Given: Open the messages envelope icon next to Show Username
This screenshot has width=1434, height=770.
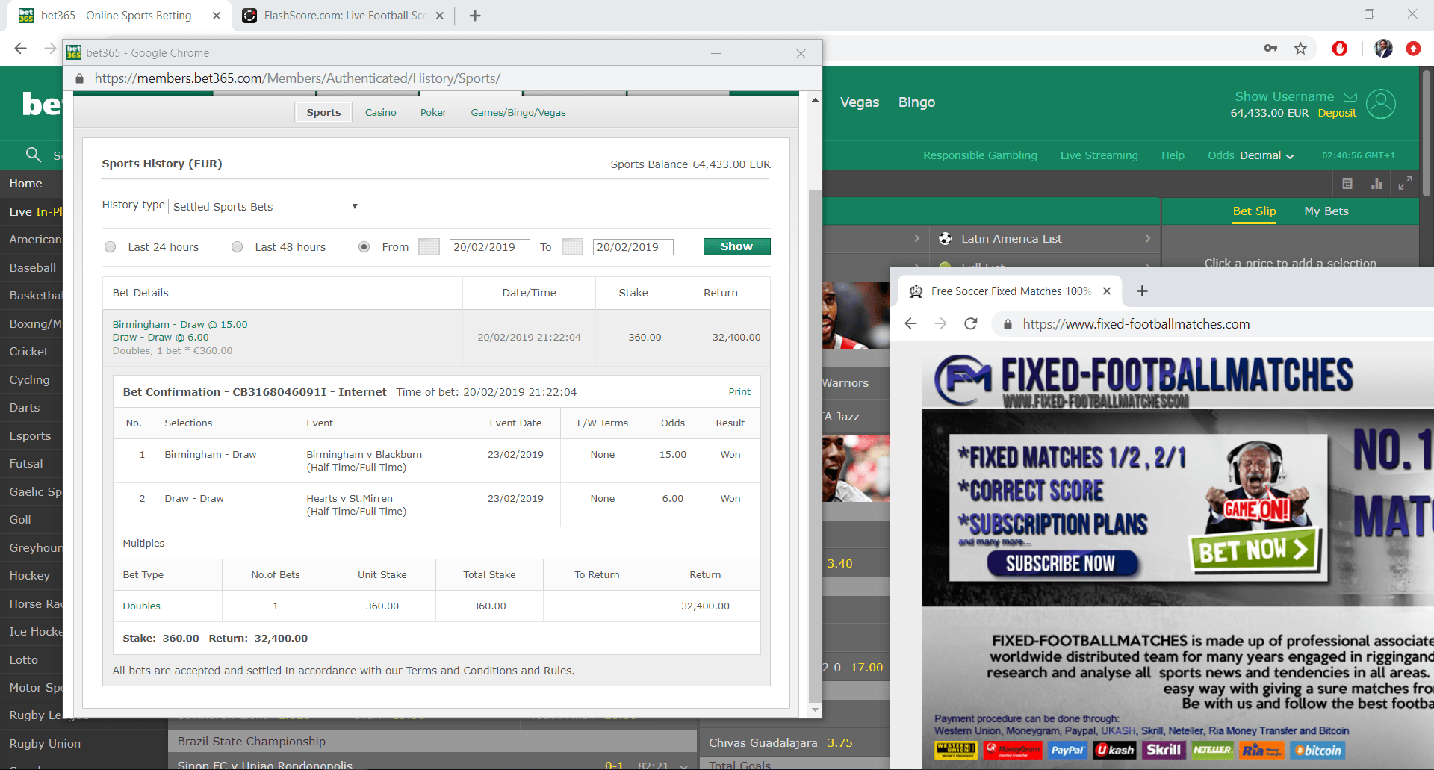Looking at the screenshot, I should coord(1350,97).
